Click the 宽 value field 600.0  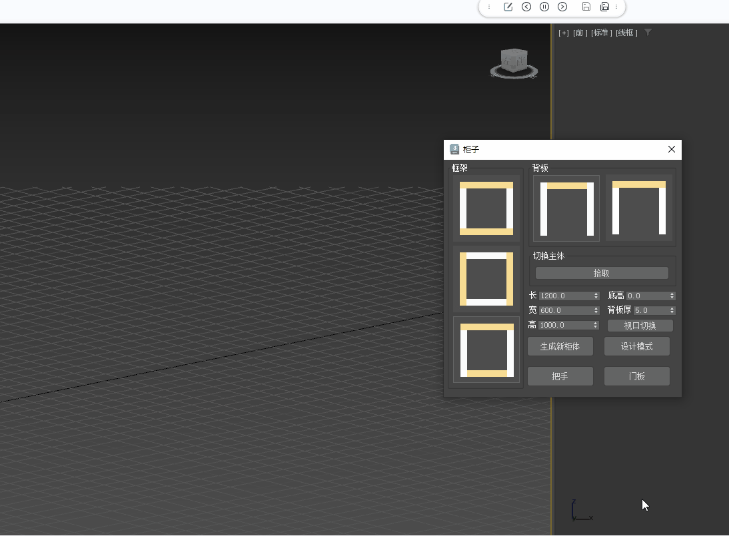[565, 310]
